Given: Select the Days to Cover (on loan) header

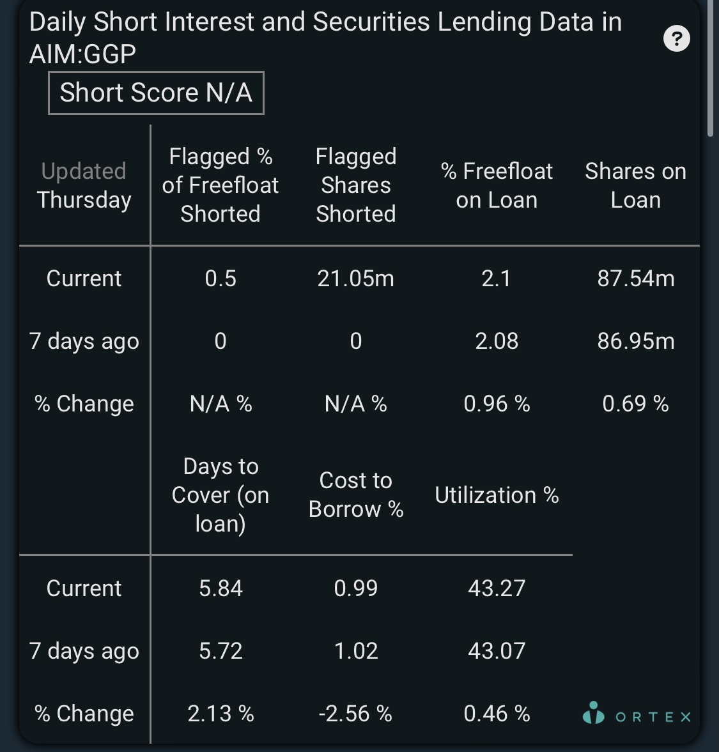Looking at the screenshot, I should click(x=220, y=495).
